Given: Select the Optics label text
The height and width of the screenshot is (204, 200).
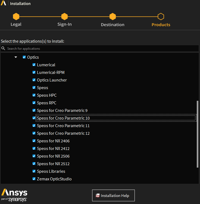Looking at the screenshot, I should (x=33, y=57).
